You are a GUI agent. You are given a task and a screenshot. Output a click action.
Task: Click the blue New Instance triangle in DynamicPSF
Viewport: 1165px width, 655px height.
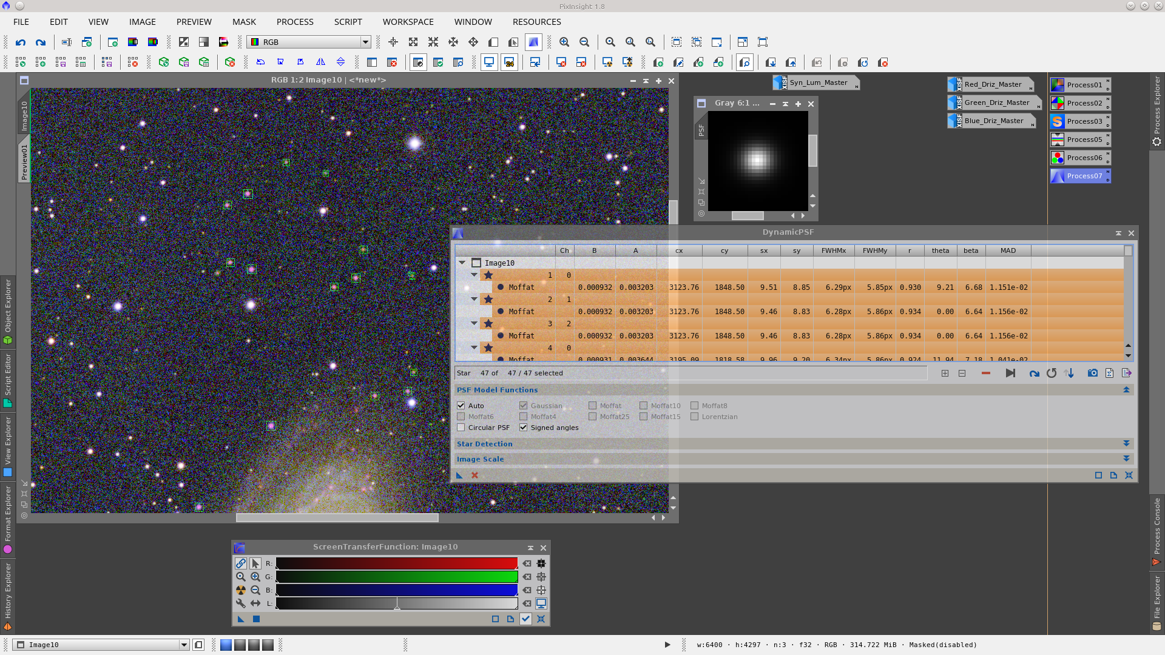[459, 475]
